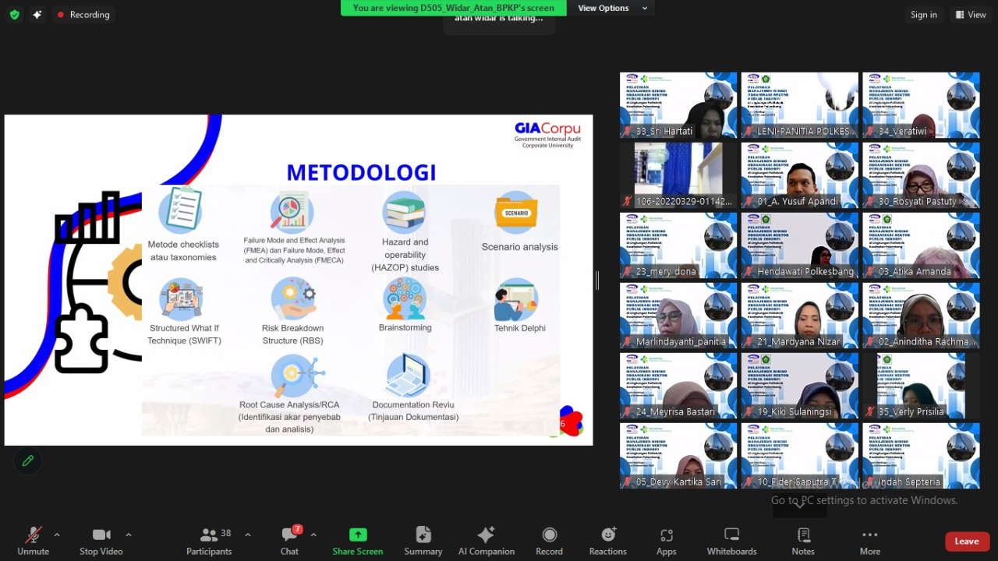
Task: Click the encryption shield icon
Action: coord(14,15)
